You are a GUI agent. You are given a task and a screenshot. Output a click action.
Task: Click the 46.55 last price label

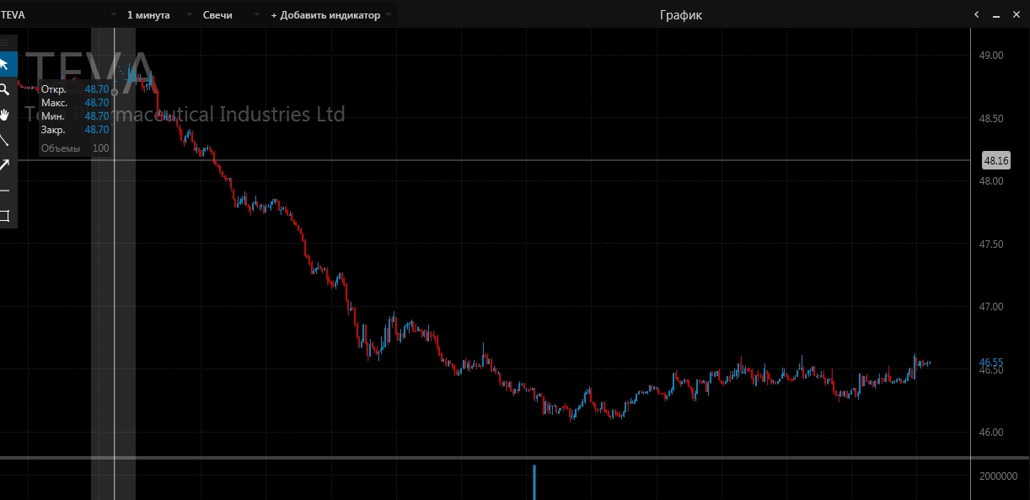tap(991, 363)
